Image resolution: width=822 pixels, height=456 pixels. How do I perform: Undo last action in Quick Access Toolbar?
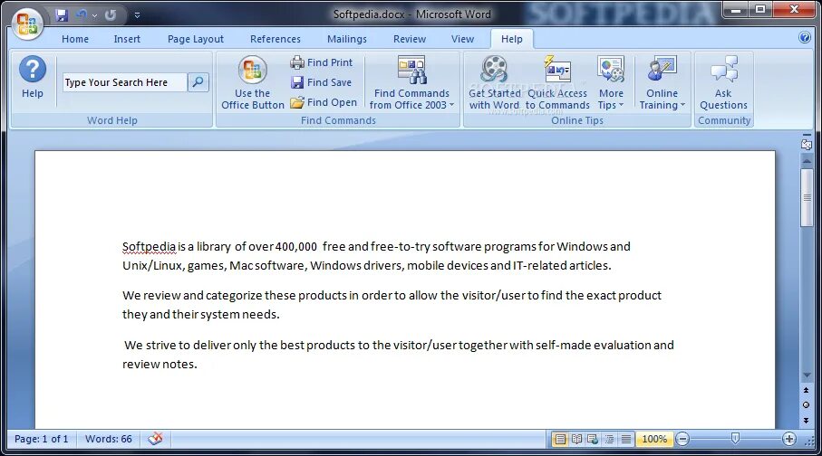coord(82,15)
